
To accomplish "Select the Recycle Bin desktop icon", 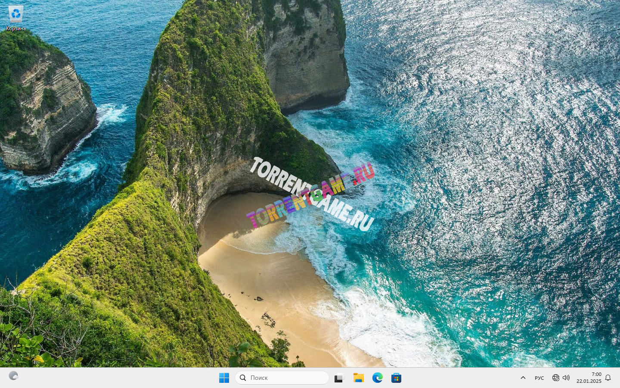I will [16, 14].
